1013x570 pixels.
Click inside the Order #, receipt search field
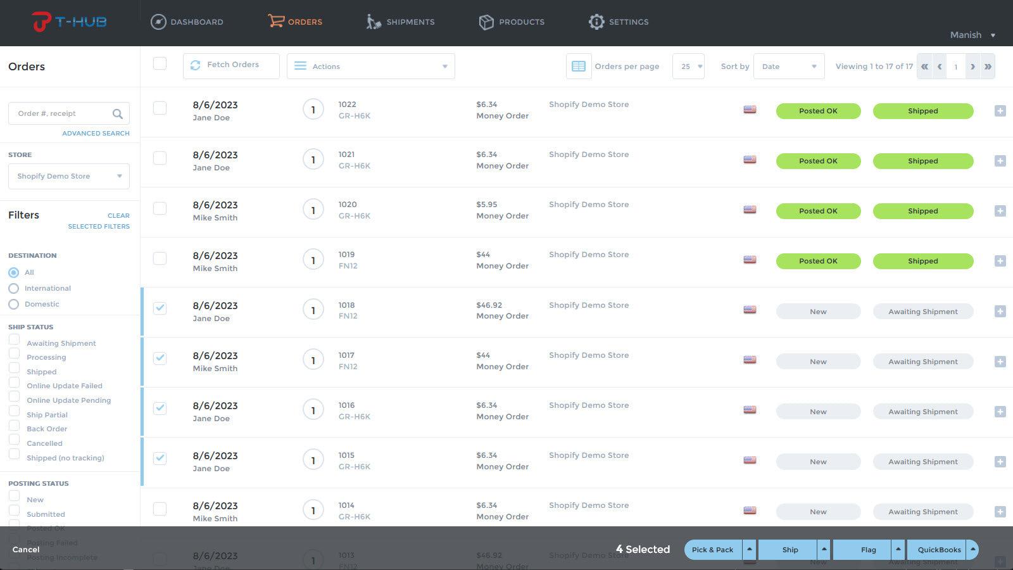tap(60, 113)
